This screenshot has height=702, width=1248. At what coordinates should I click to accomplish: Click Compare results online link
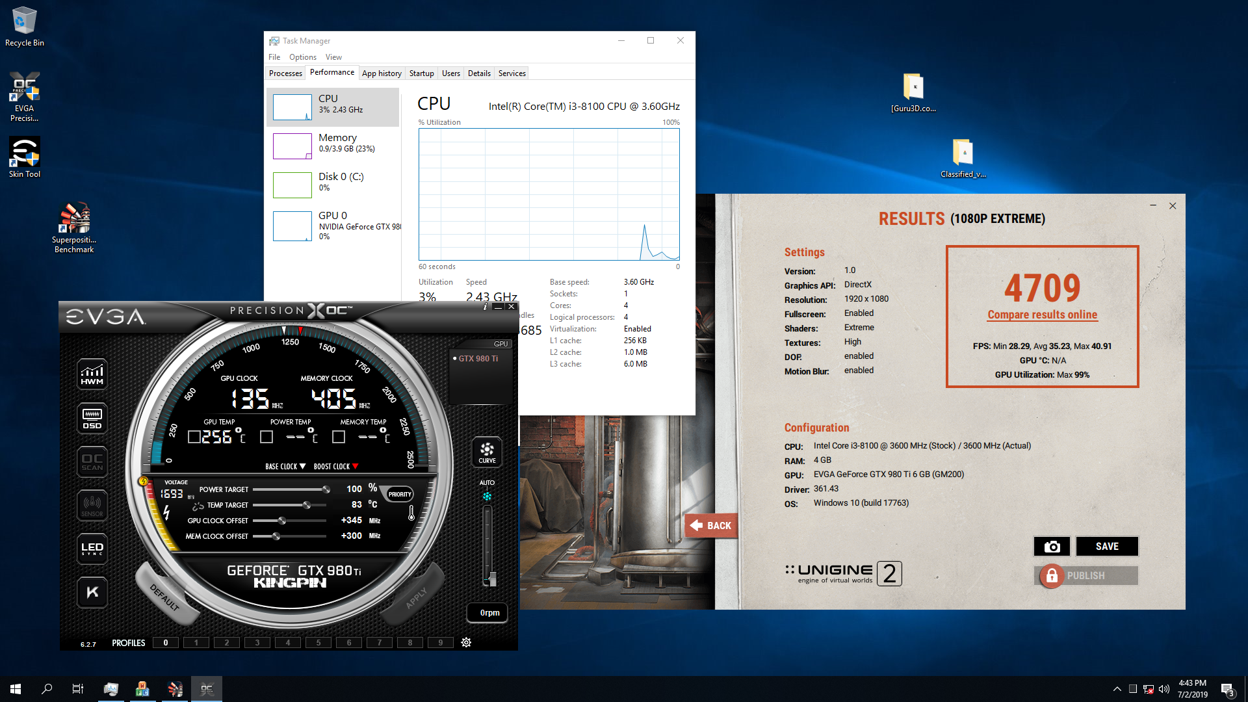(x=1042, y=315)
